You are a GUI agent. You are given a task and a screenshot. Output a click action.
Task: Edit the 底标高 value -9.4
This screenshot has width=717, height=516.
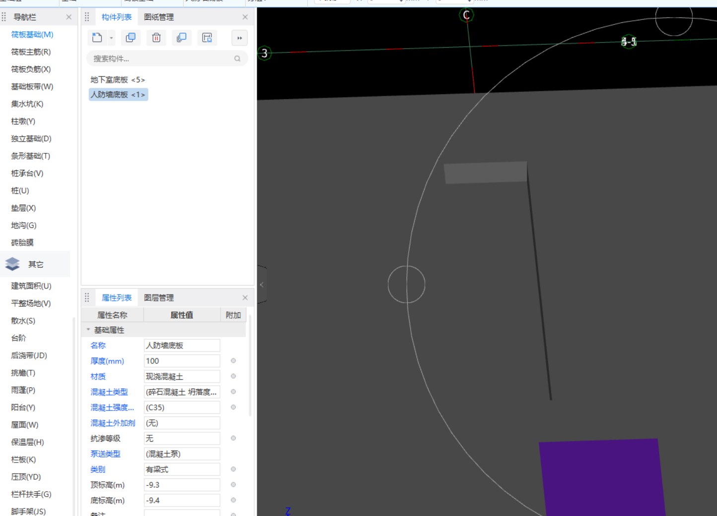tap(182, 501)
